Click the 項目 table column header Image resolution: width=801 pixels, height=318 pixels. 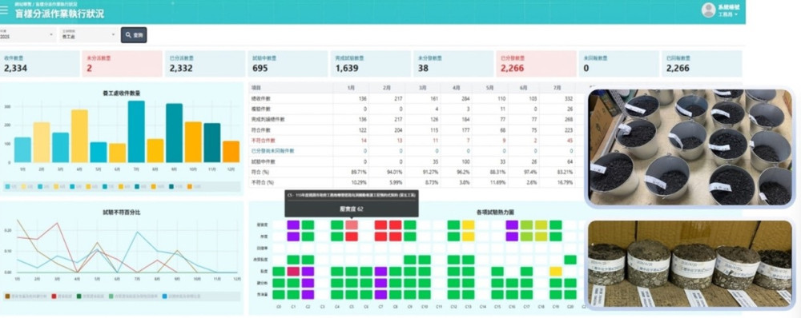click(x=257, y=88)
